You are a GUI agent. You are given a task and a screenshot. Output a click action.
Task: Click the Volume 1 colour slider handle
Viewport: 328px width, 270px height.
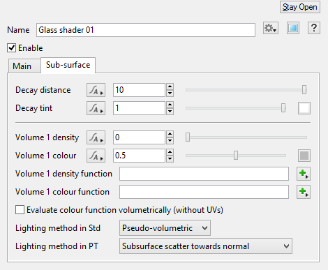236,156
